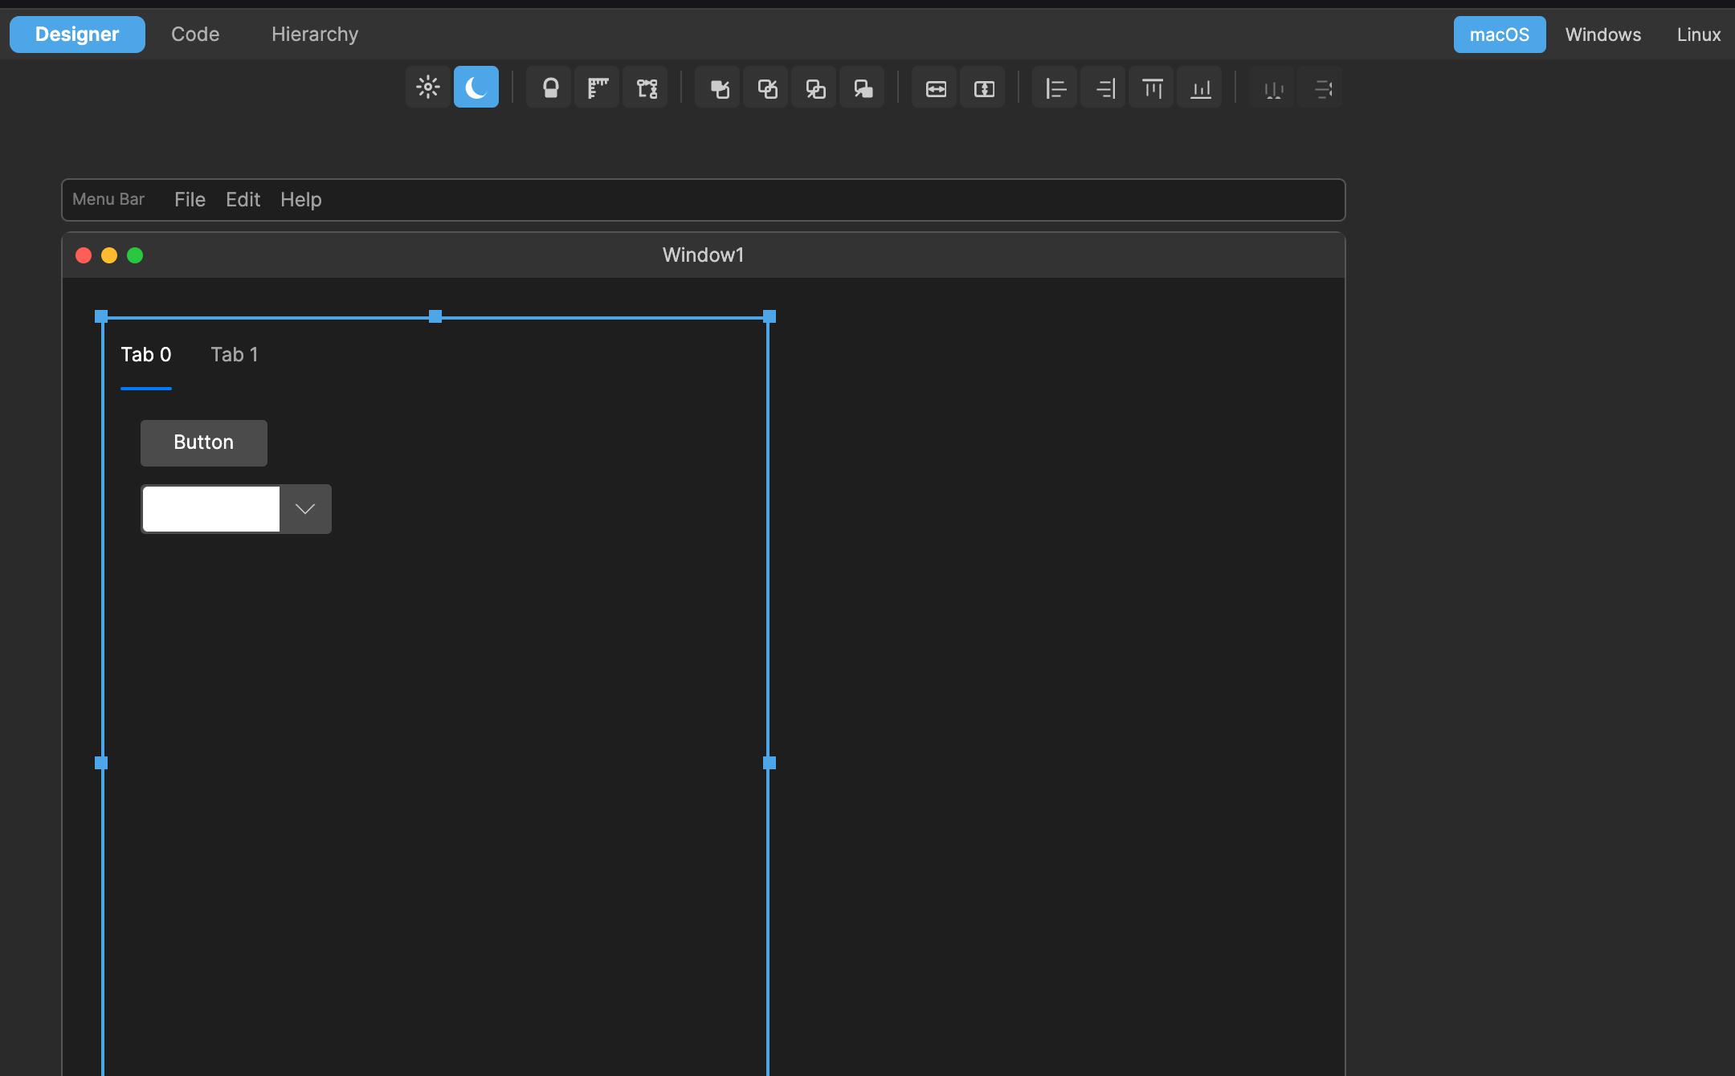Open the Help menu in Menu Bar
This screenshot has height=1076, width=1735.
tap(300, 199)
